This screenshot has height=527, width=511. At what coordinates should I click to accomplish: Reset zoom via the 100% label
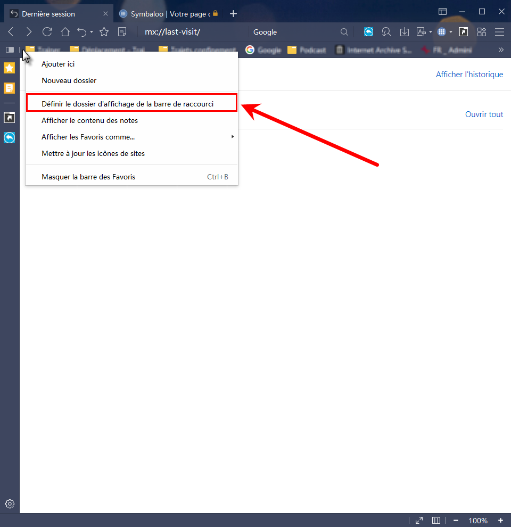[x=478, y=521]
